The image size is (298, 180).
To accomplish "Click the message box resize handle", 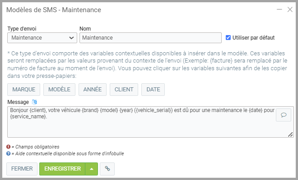I will click(290, 134).
